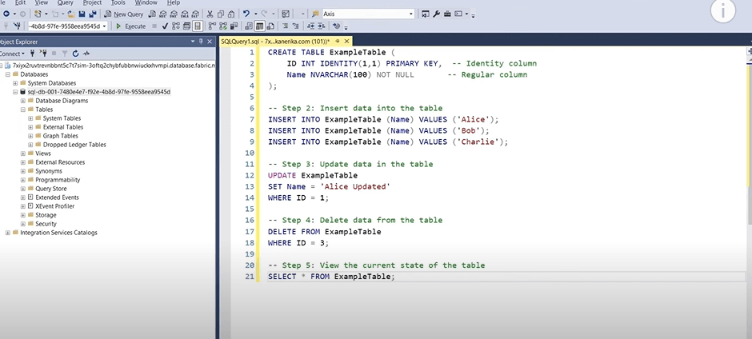This screenshot has height=339, width=752.
Task: Click the Paste clipboard icon
Action: [x=231, y=14]
